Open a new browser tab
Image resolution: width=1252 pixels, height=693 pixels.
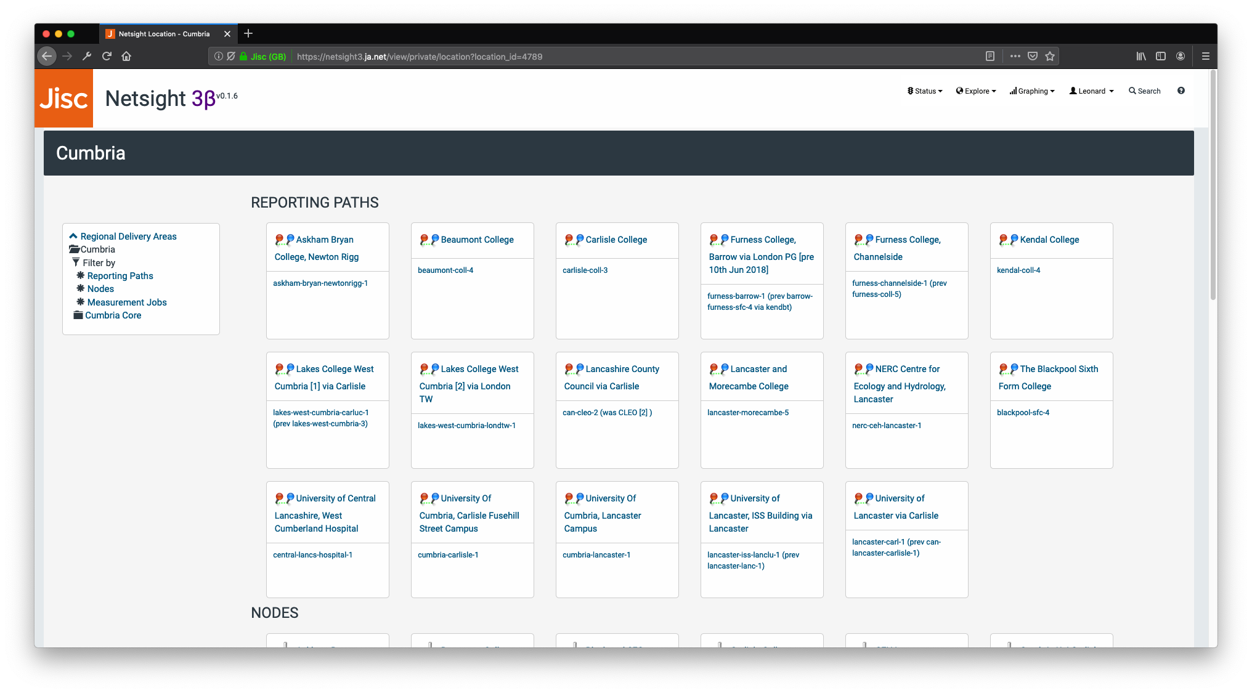pos(248,34)
